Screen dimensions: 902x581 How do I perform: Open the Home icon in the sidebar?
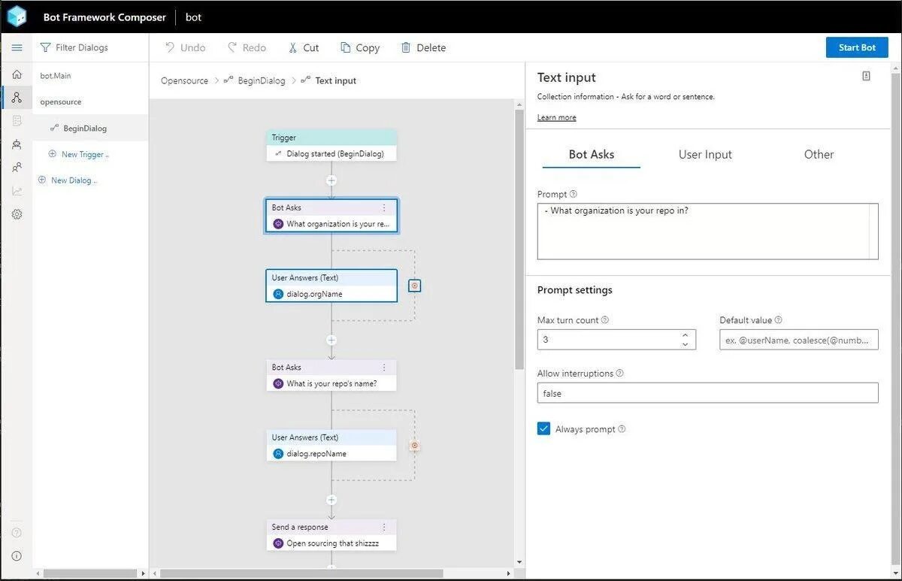coord(17,74)
